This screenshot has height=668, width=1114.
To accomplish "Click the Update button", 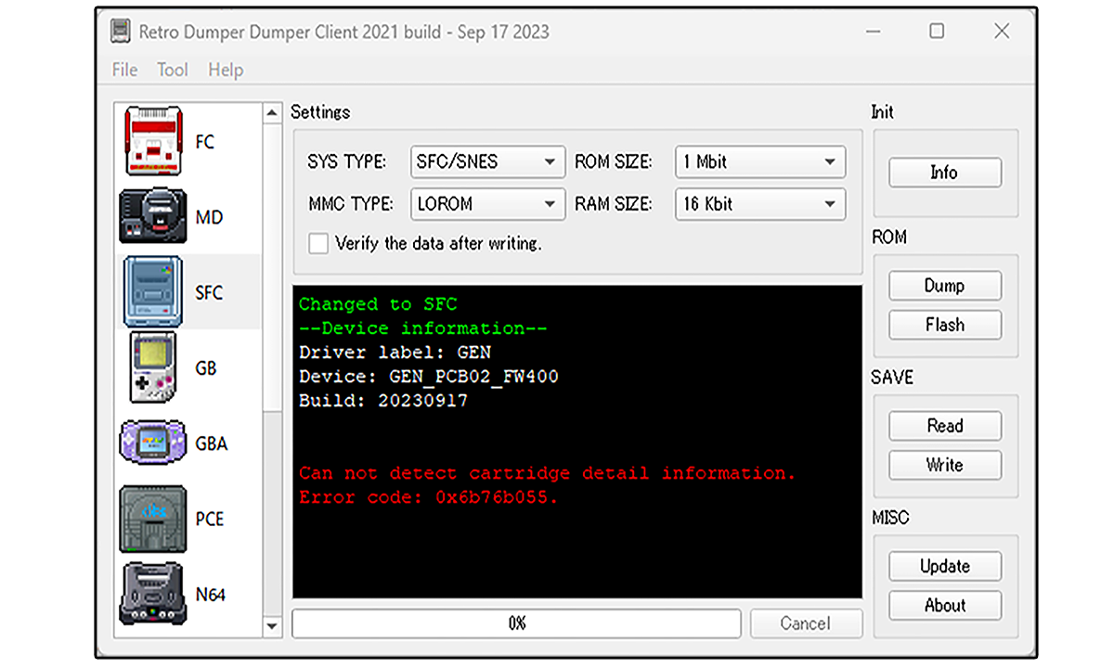I will click(945, 566).
